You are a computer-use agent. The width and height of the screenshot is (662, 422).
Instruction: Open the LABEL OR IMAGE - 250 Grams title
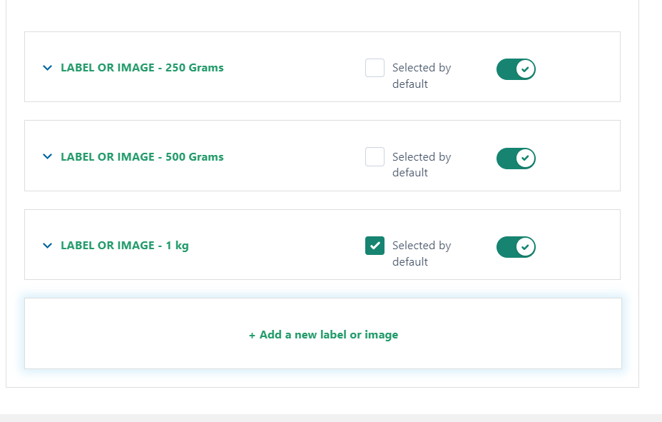click(x=142, y=68)
